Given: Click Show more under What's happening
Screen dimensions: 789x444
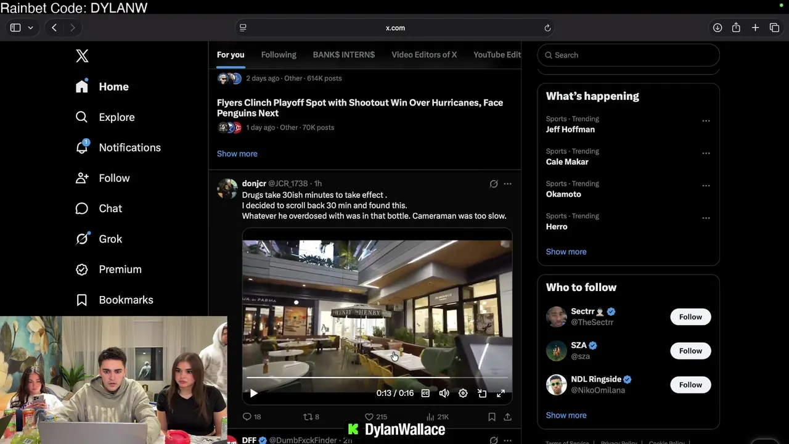Looking at the screenshot, I should click(566, 252).
